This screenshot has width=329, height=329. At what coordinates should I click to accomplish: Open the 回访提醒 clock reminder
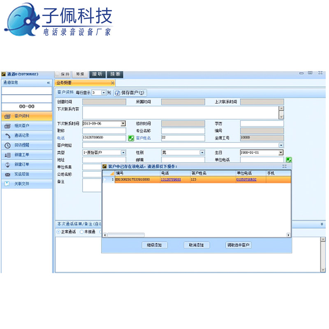22,145
